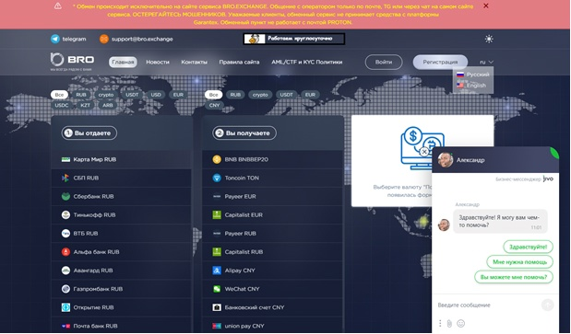
Task: Select Сбербанк RUB in the give list
Action: pos(121,196)
